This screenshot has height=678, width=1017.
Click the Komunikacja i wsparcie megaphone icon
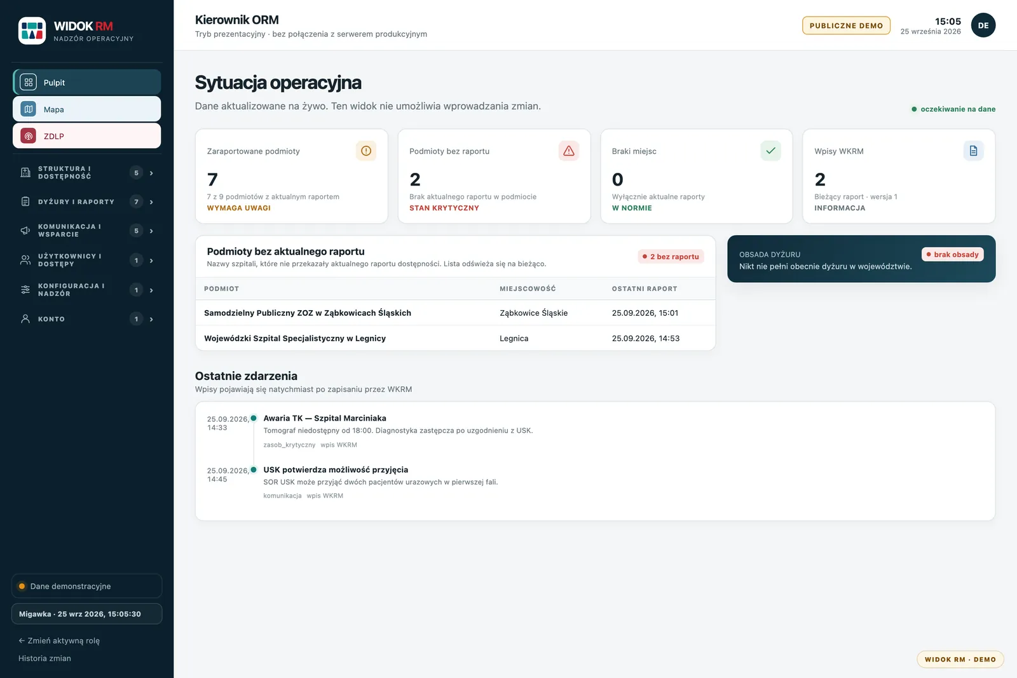click(25, 231)
